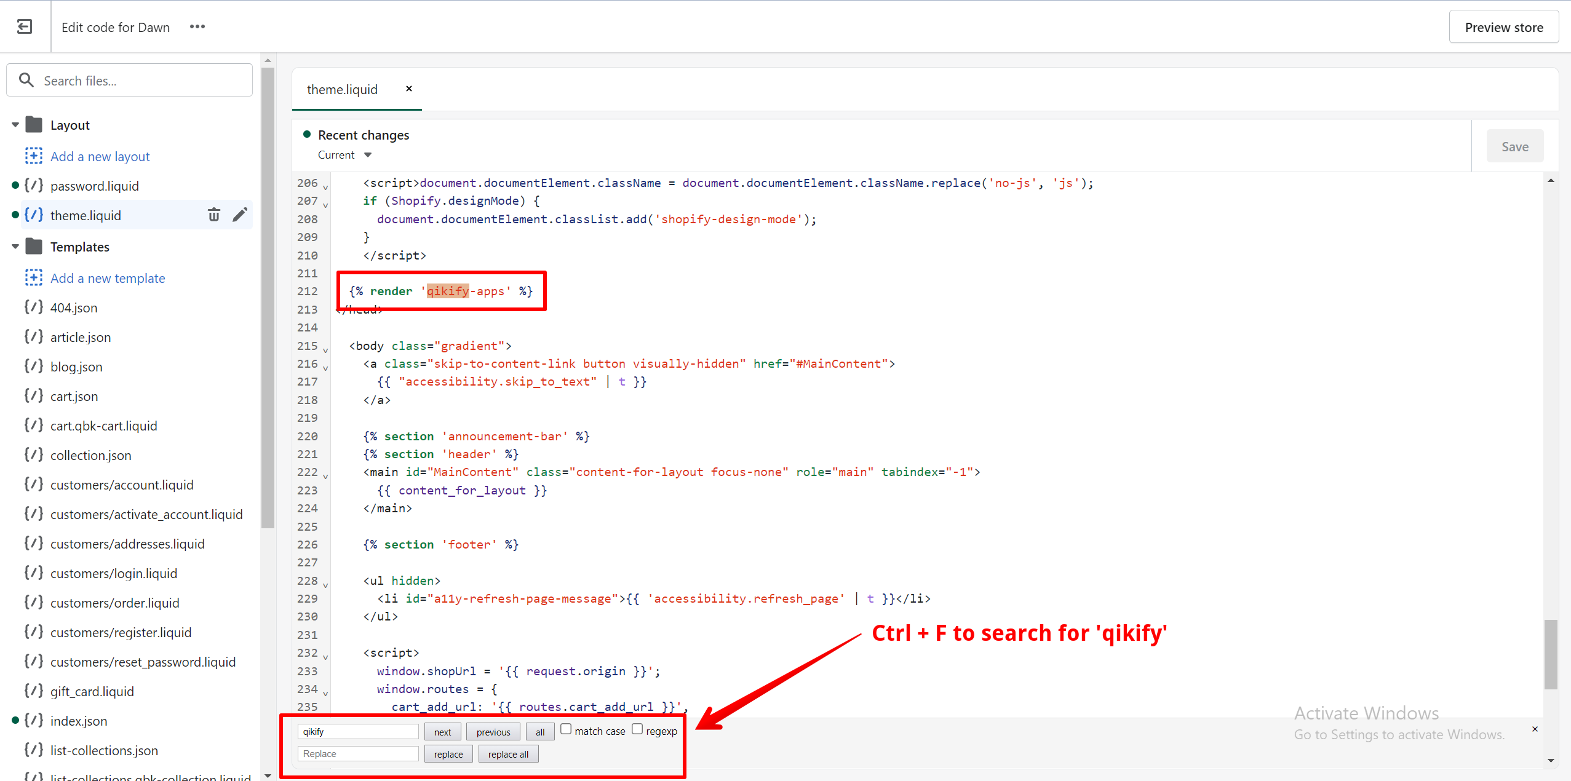This screenshot has height=781, width=1571.
Task: Open customers/register.liquid file
Action: point(121,632)
